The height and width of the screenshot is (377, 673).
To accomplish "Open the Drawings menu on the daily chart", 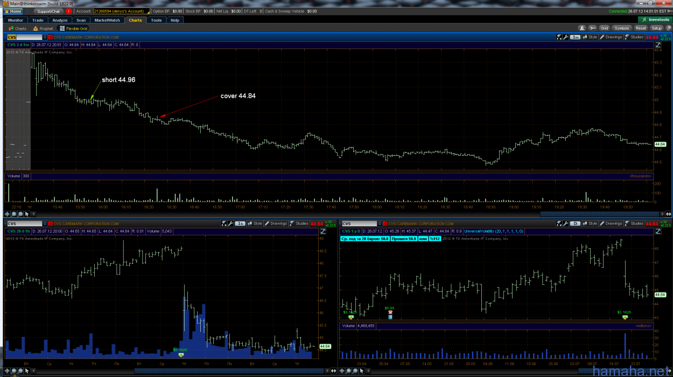I will tap(611, 224).
